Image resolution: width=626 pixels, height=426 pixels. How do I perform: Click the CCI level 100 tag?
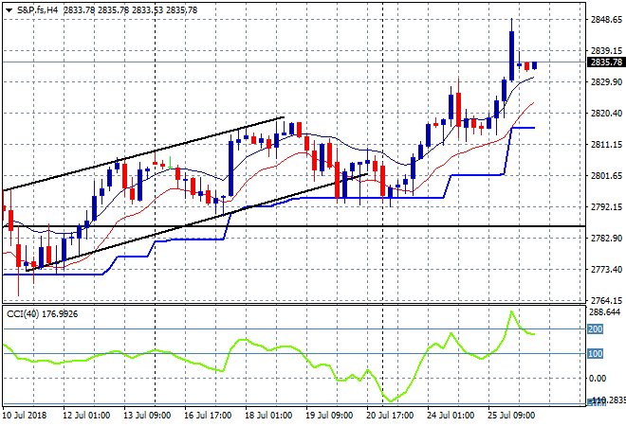[595, 353]
